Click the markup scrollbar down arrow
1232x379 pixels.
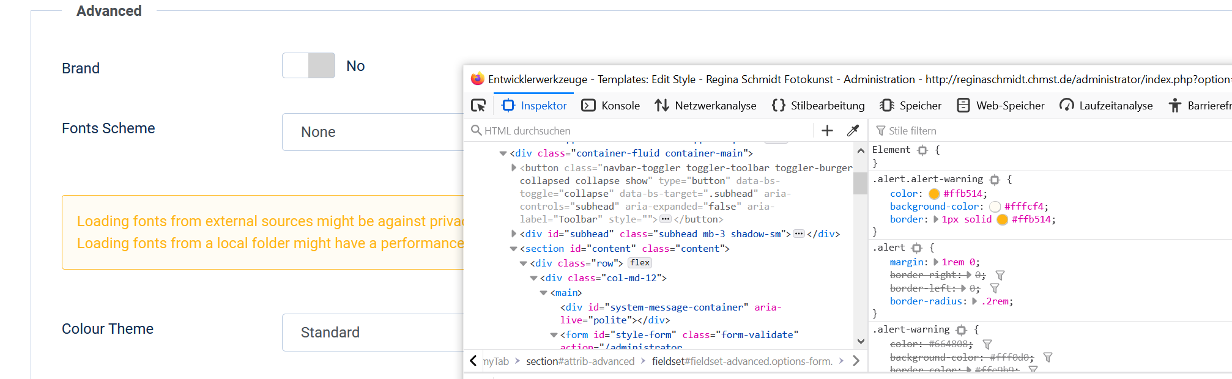point(861,341)
